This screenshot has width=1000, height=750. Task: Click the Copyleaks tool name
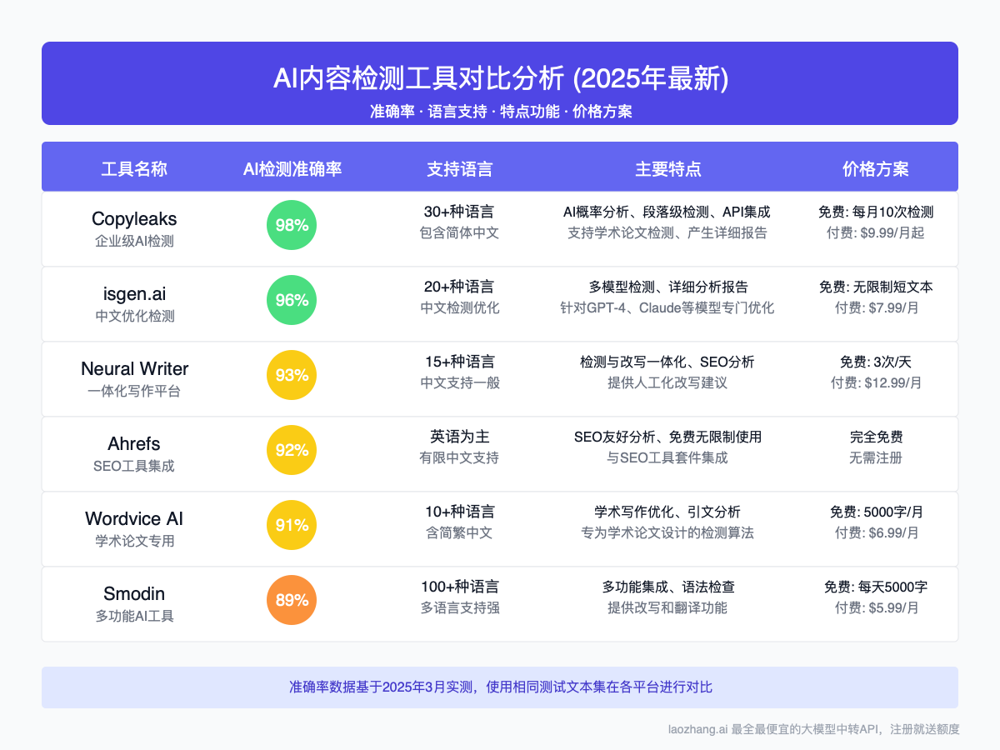(x=134, y=218)
